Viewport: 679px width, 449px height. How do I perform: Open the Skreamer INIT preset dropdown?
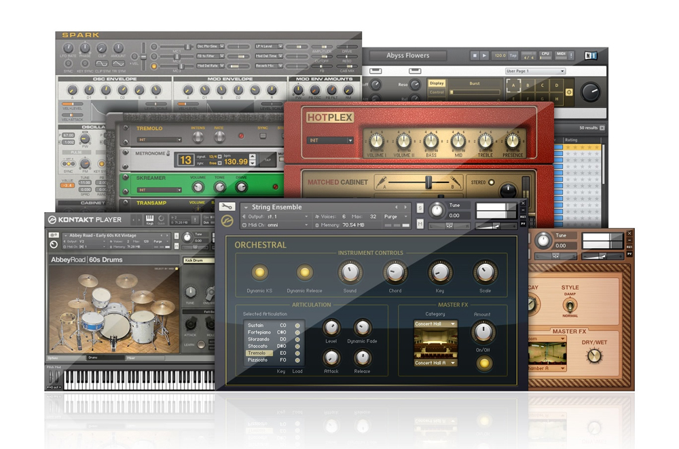pos(160,190)
